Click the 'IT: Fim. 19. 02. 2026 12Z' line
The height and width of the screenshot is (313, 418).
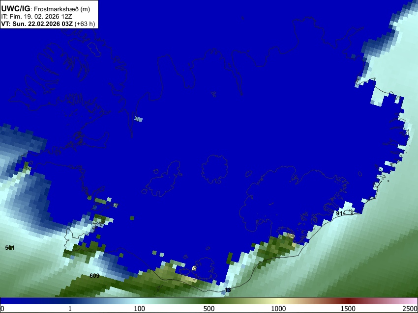click(x=36, y=17)
